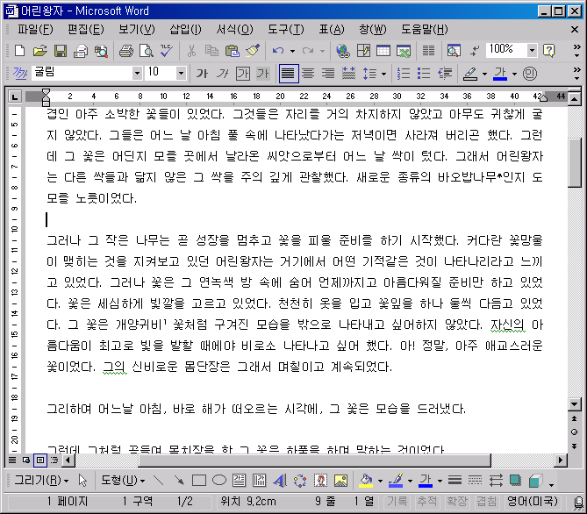This screenshot has width=587, height=514.
Task: Select the arrow drawing tool
Action: click(179, 481)
